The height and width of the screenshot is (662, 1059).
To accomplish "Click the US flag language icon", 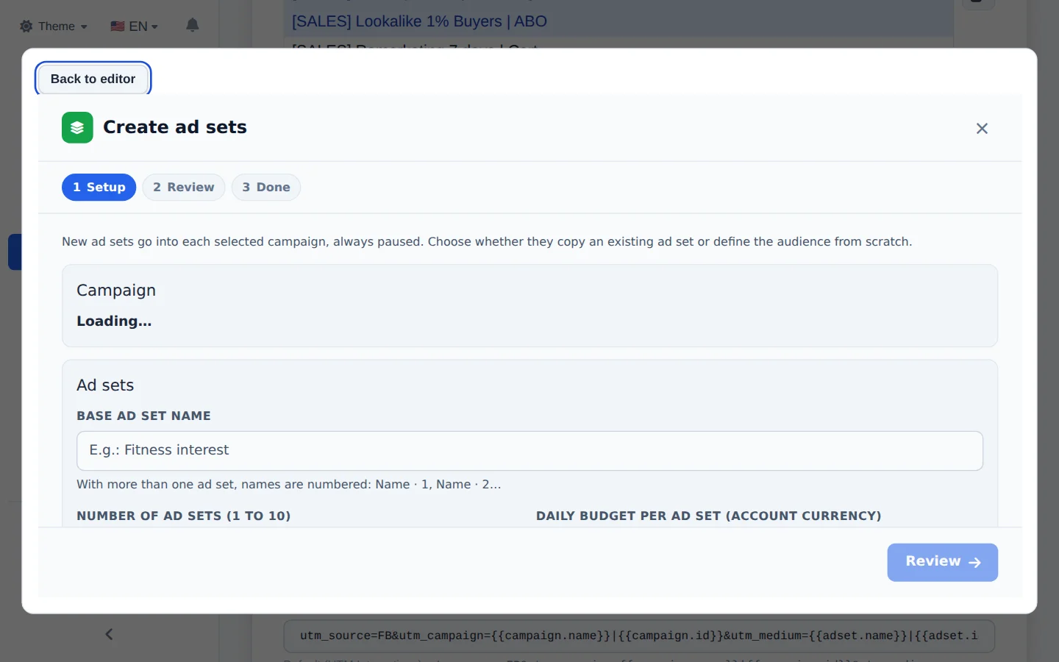I will tap(118, 26).
